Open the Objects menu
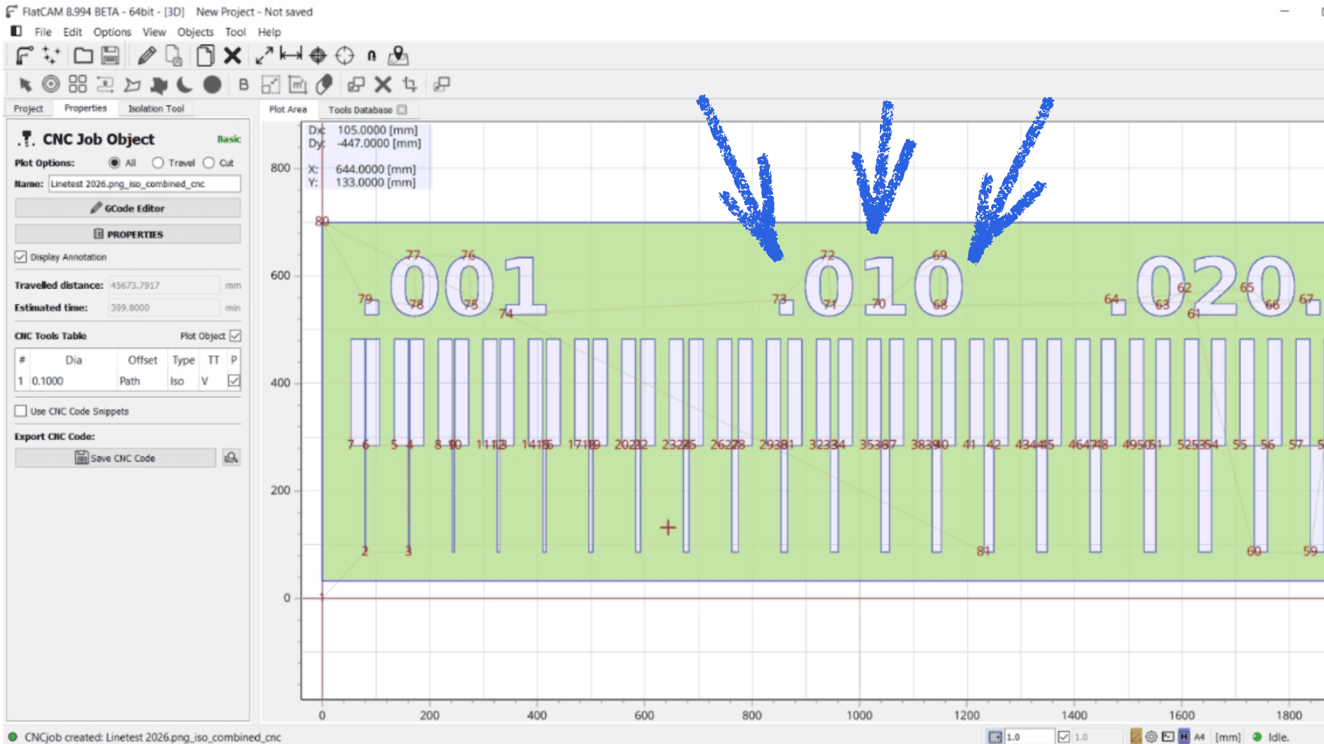Image resolution: width=1324 pixels, height=744 pixels. [x=195, y=32]
